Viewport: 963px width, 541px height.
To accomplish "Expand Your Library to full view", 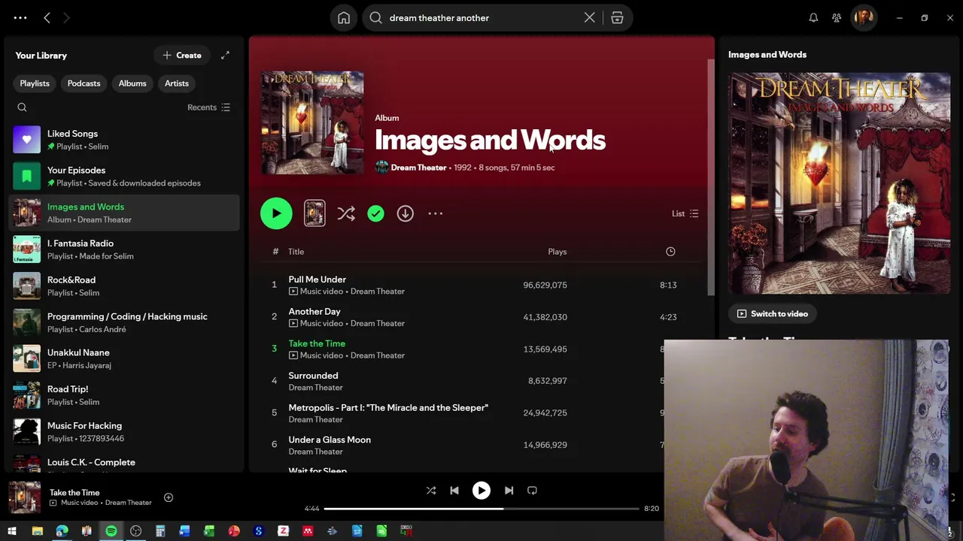I will coord(225,56).
